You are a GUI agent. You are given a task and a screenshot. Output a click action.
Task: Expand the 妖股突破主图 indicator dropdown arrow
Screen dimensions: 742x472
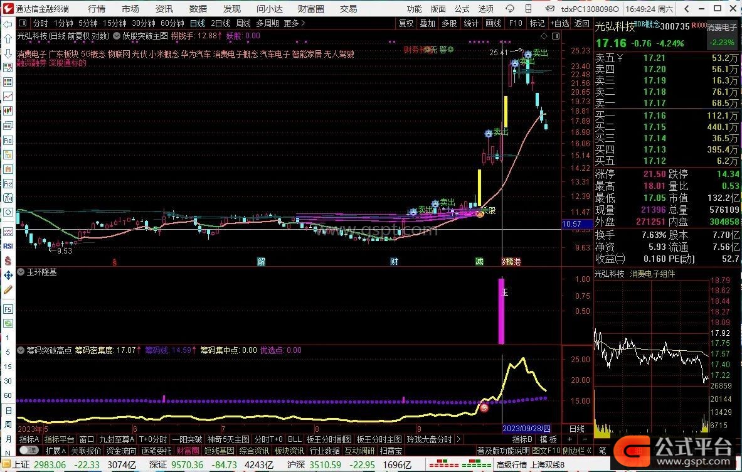(x=117, y=36)
